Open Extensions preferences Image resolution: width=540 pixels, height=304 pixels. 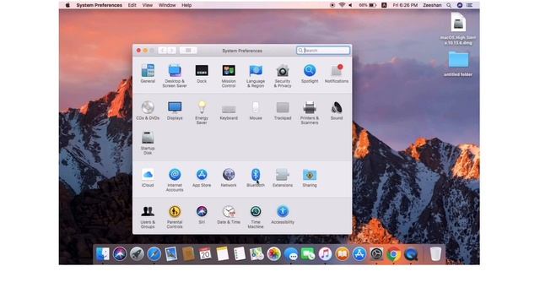click(x=283, y=177)
